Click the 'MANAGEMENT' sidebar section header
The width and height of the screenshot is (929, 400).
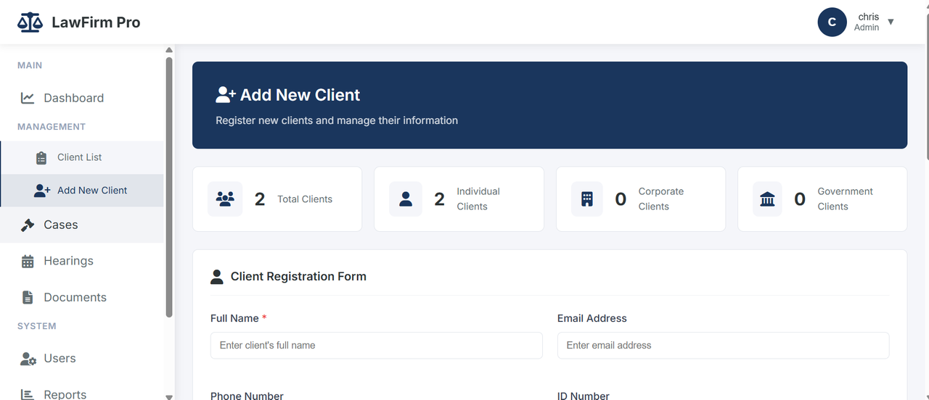[52, 127]
